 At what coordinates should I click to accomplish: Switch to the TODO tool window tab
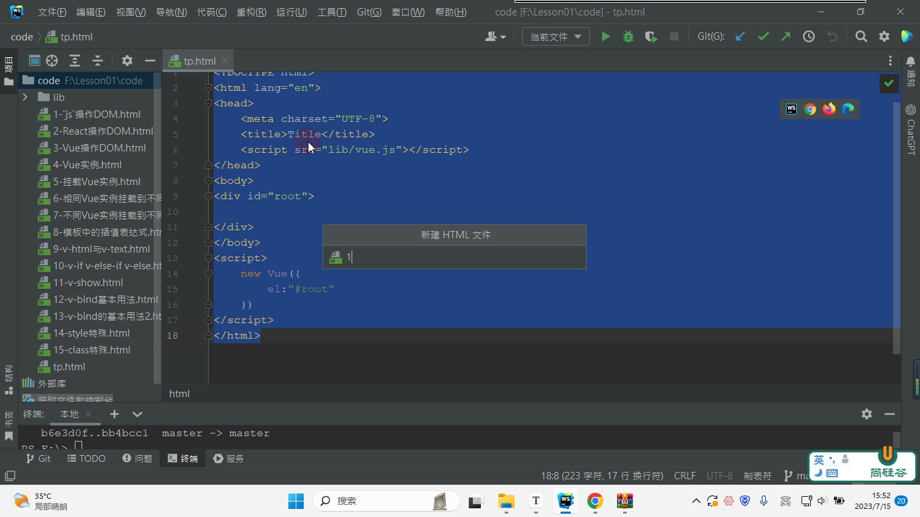pos(87,458)
